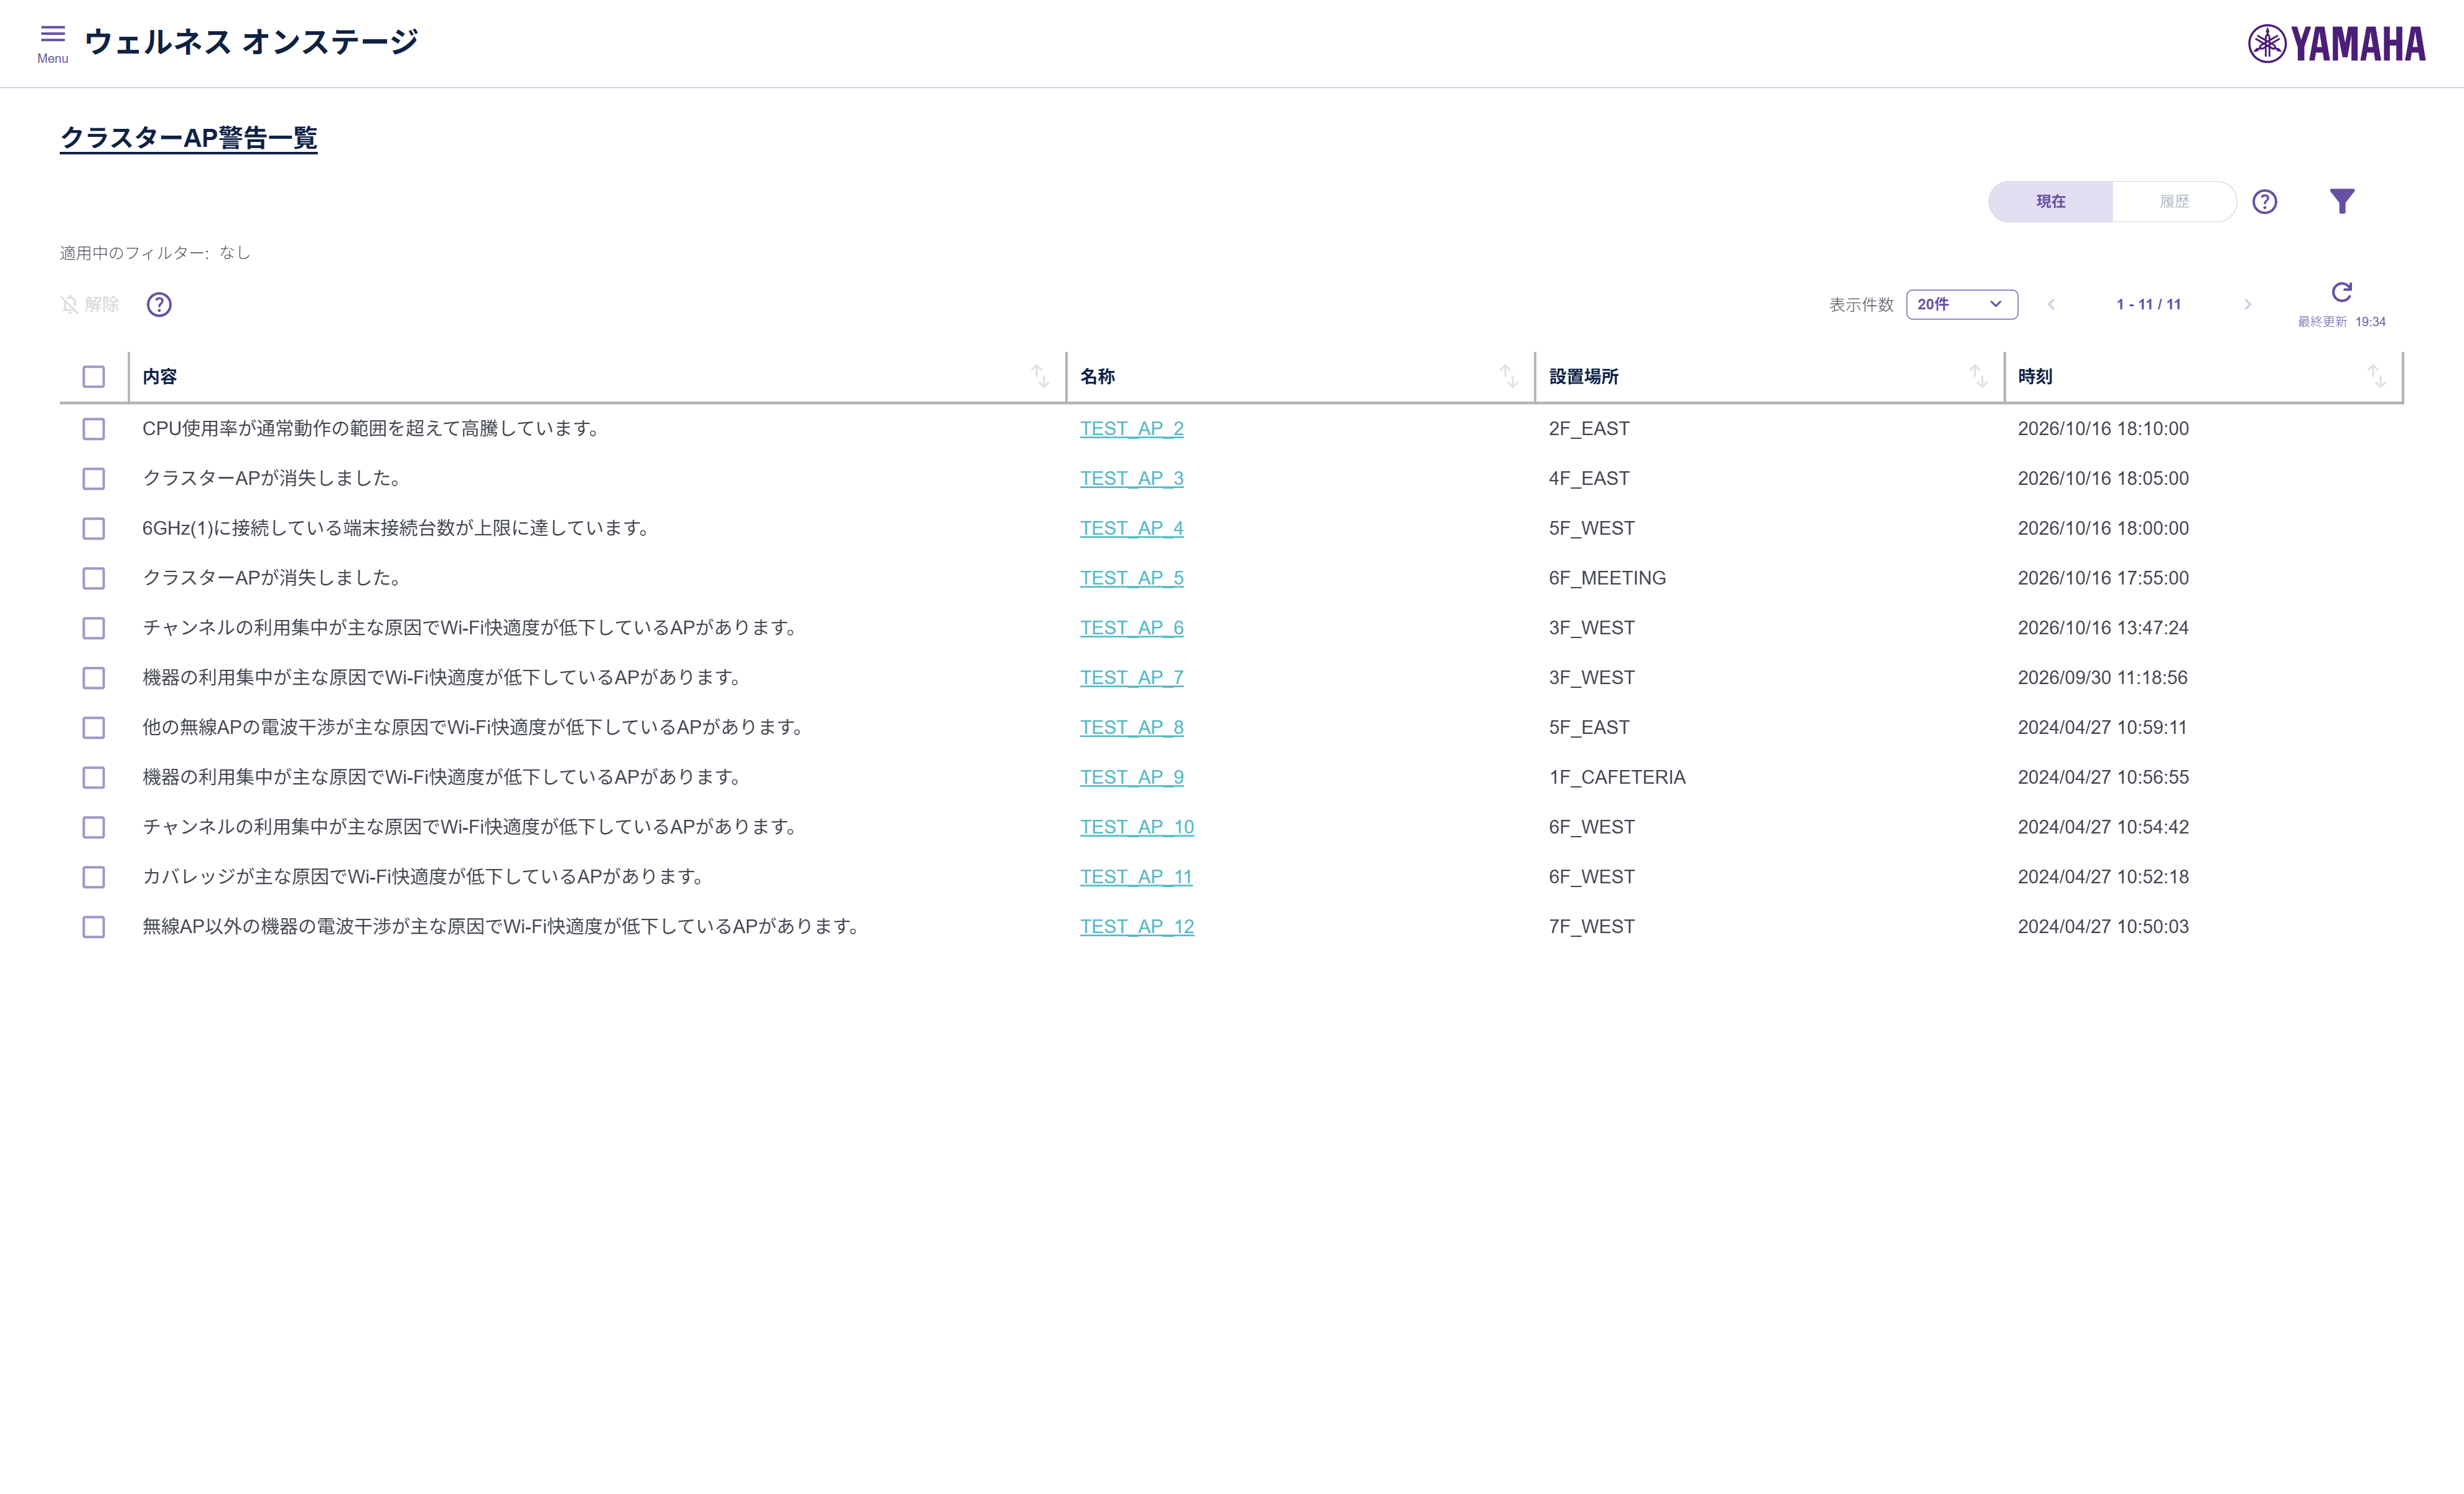Image resolution: width=2464 pixels, height=1494 pixels.
Task: Open help icon next to 解除
Action: tap(159, 304)
